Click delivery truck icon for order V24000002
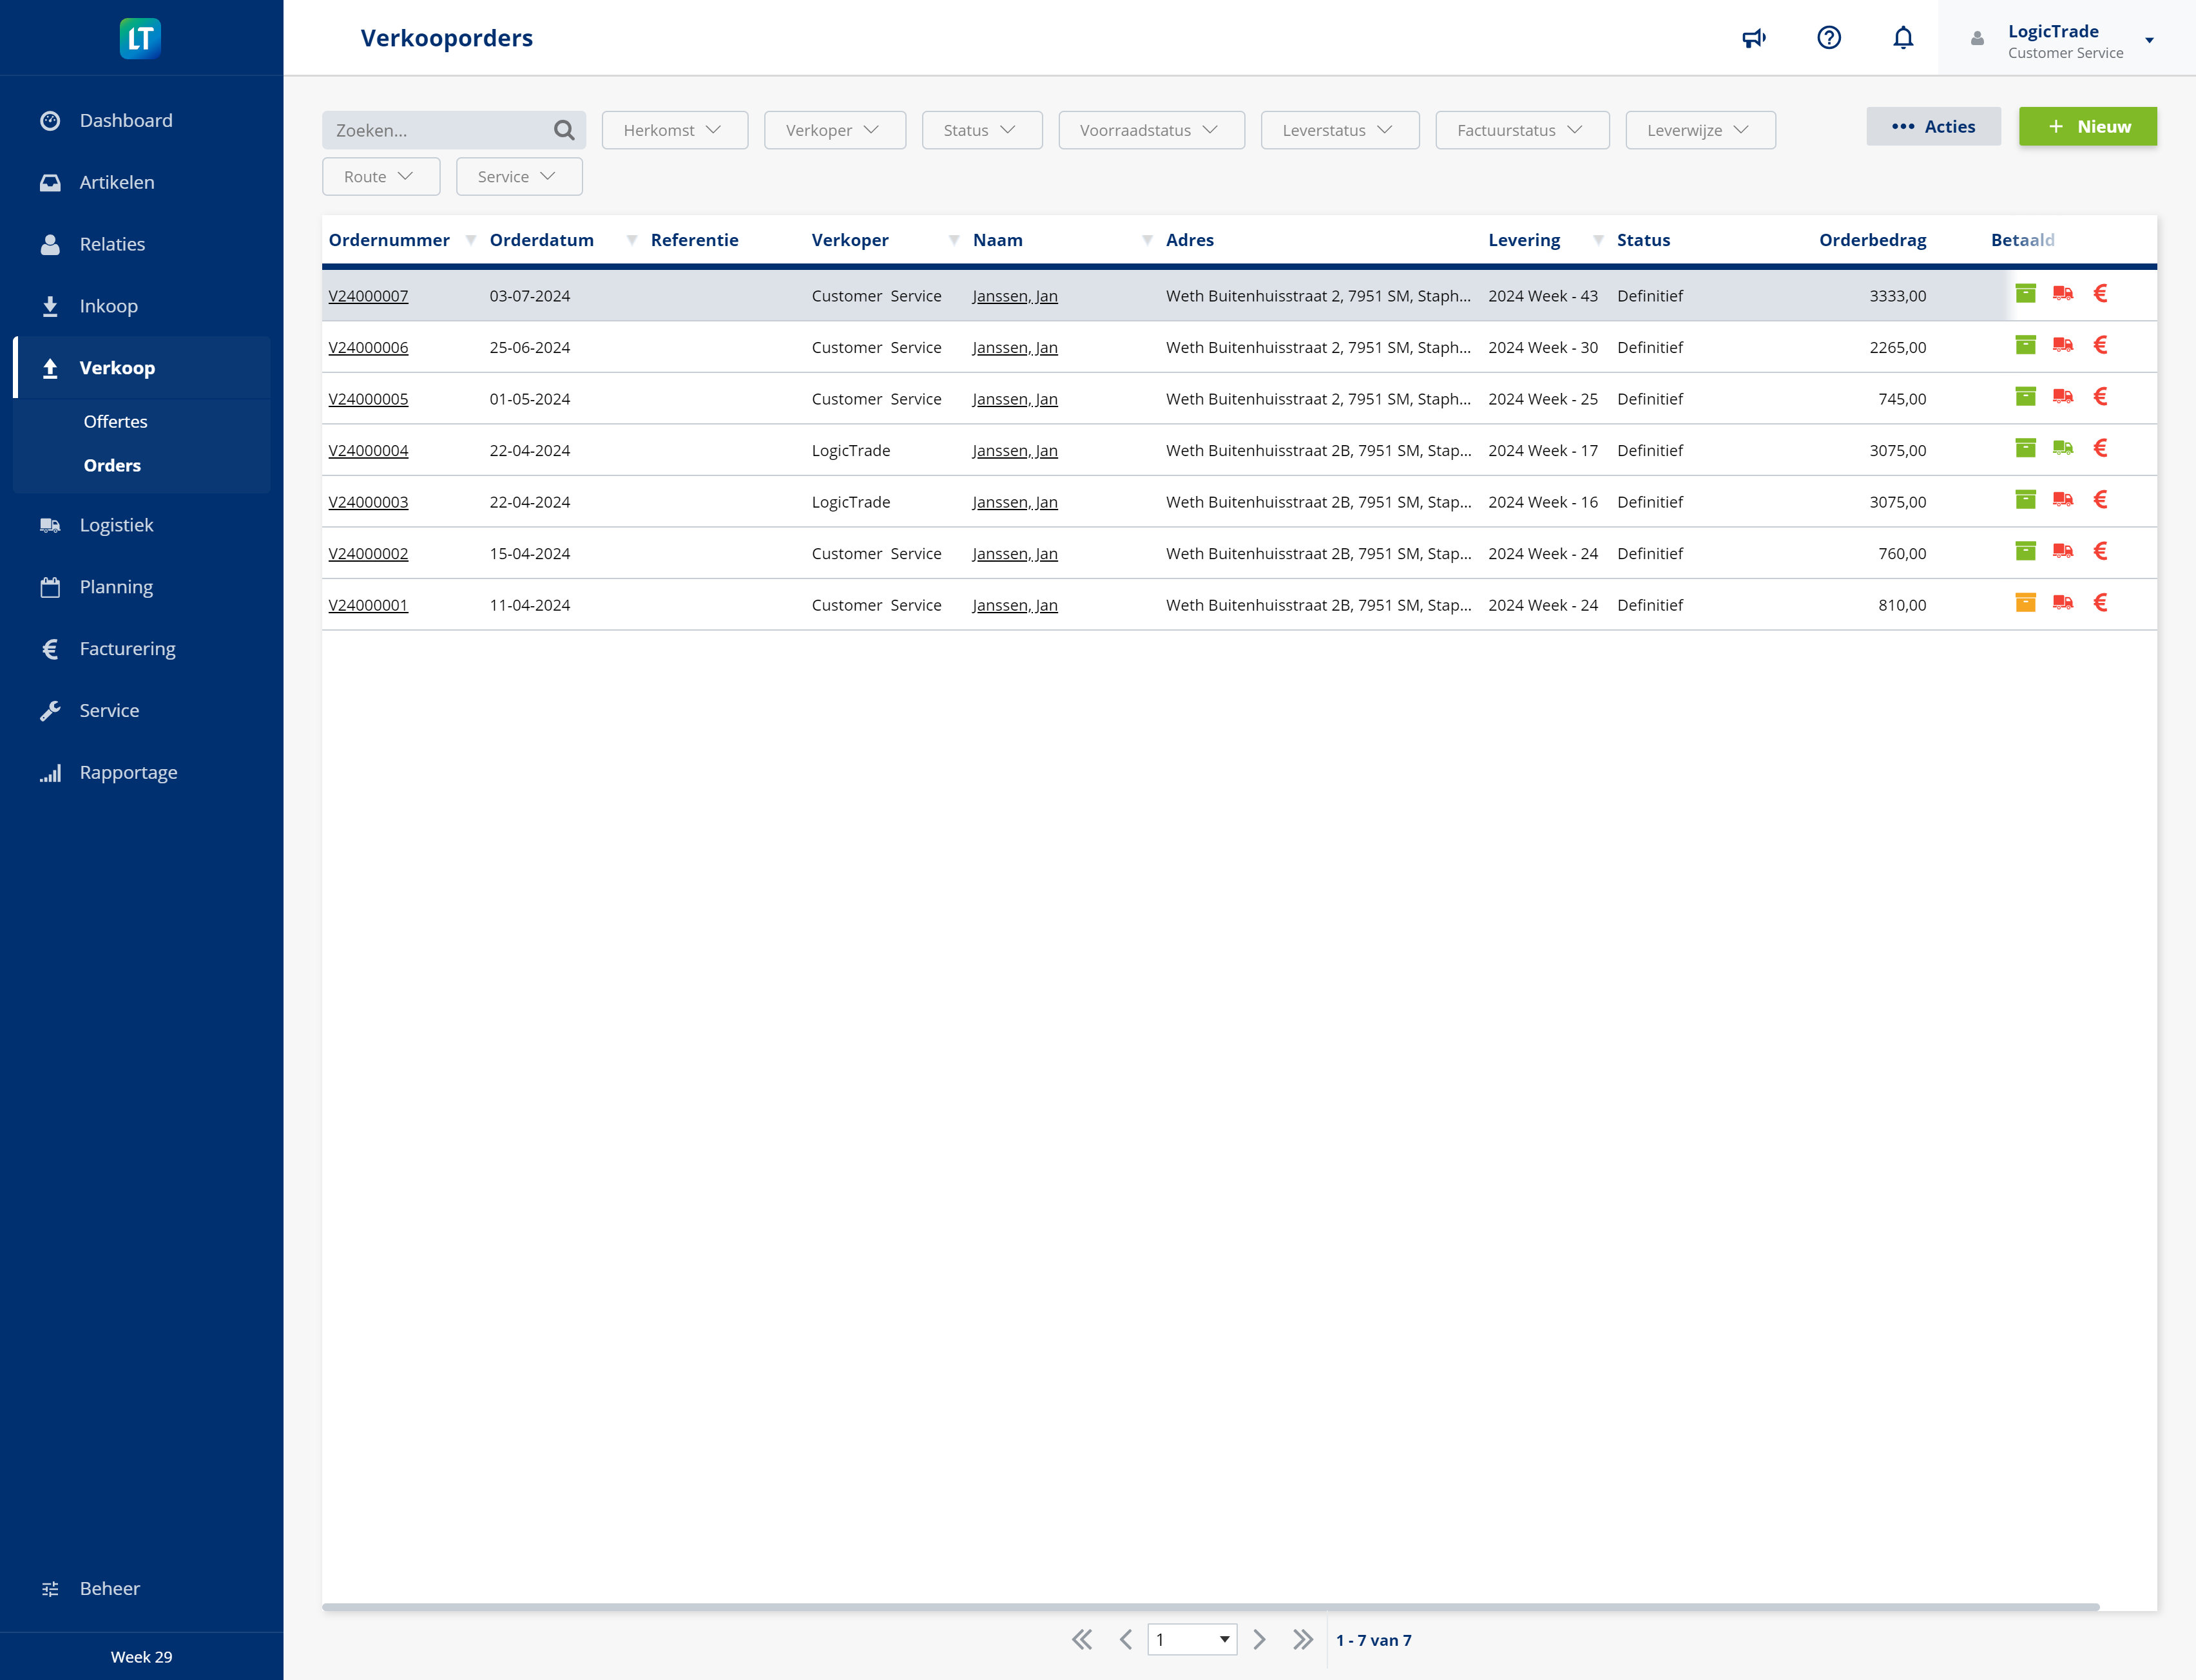The width and height of the screenshot is (2196, 1680). 2063,551
